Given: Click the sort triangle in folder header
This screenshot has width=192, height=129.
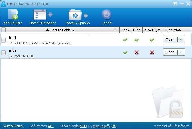Looking at the screenshot, I should point(115,30).
